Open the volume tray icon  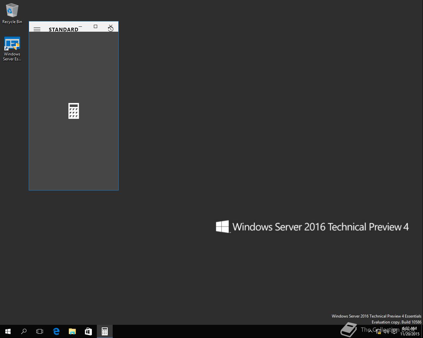[386, 331]
